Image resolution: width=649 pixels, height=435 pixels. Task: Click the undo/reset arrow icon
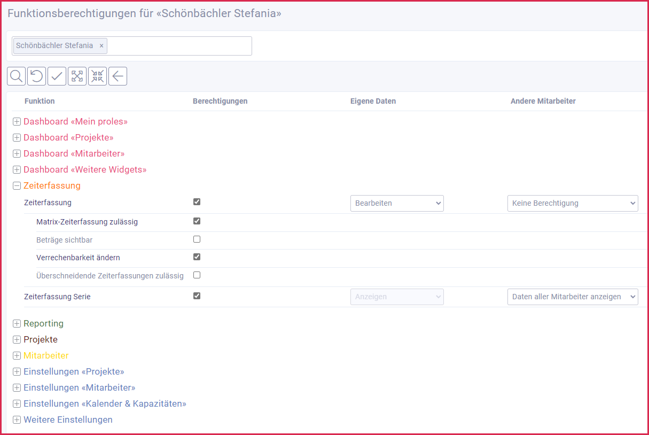(x=36, y=76)
